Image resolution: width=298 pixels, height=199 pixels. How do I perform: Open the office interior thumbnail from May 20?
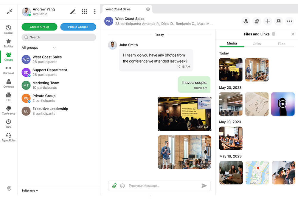[231, 104]
